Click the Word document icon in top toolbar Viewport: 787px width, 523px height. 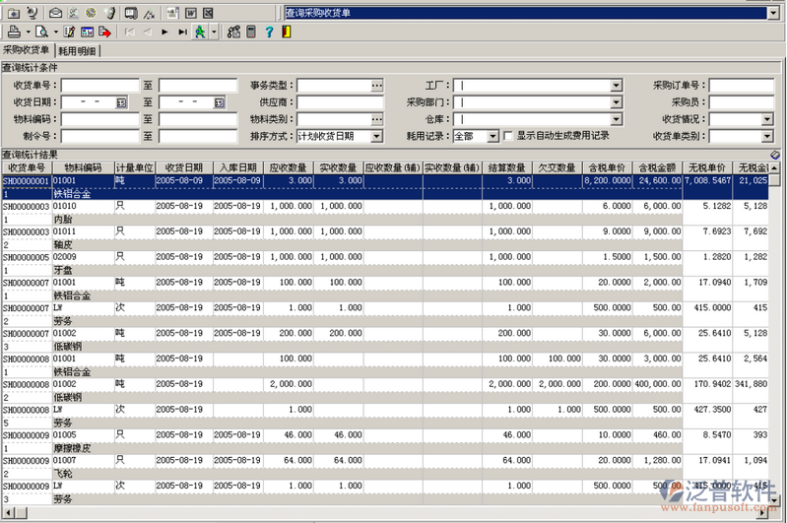coord(190,13)
